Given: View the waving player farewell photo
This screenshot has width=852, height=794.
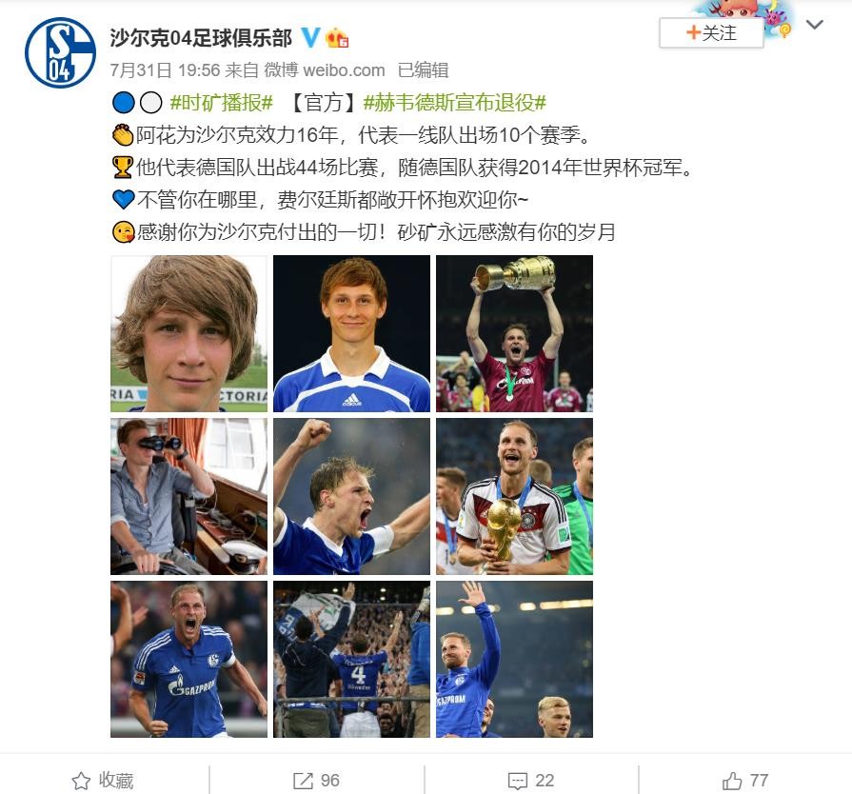Looking at the screenshot, I should pos(514,659).
